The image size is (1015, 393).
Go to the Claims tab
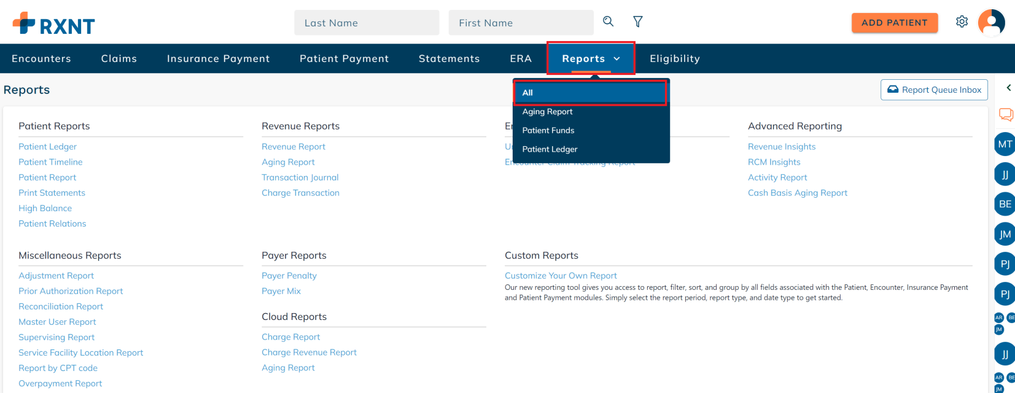pyautogui.click(x=119, y=59)
